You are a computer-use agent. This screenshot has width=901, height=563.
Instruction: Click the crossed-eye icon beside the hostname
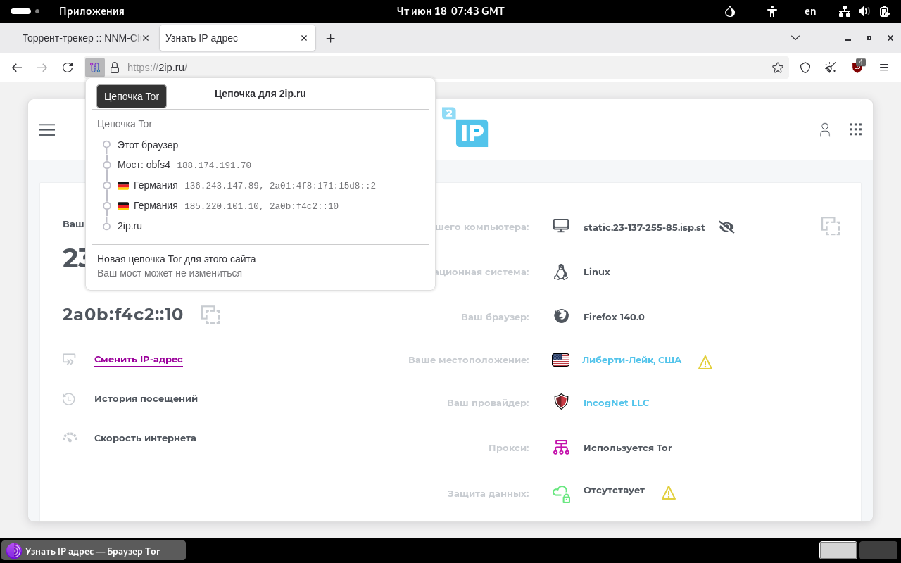click(x=726, y=227)
